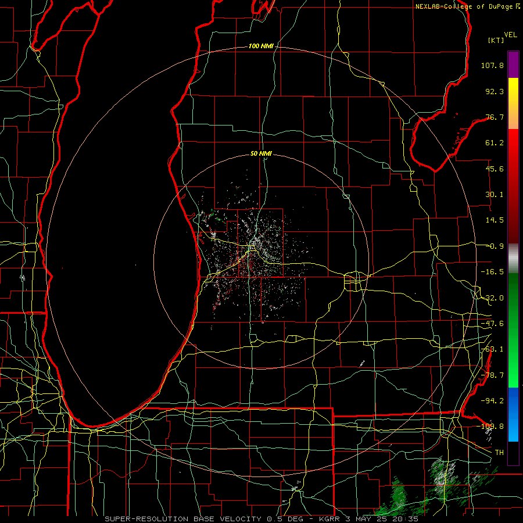This screenshot has height=523, width=523.
Task: Click the 100 NMI range ring label
Action: pyautogui.click(x=261, y=46)
